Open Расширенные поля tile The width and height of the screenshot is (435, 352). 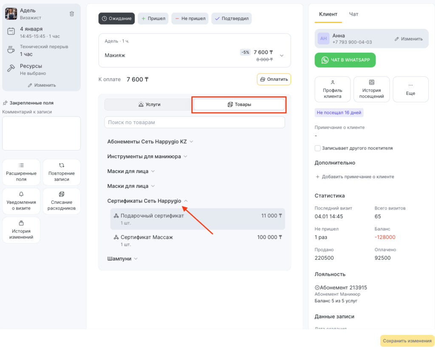tap(21, 172)
